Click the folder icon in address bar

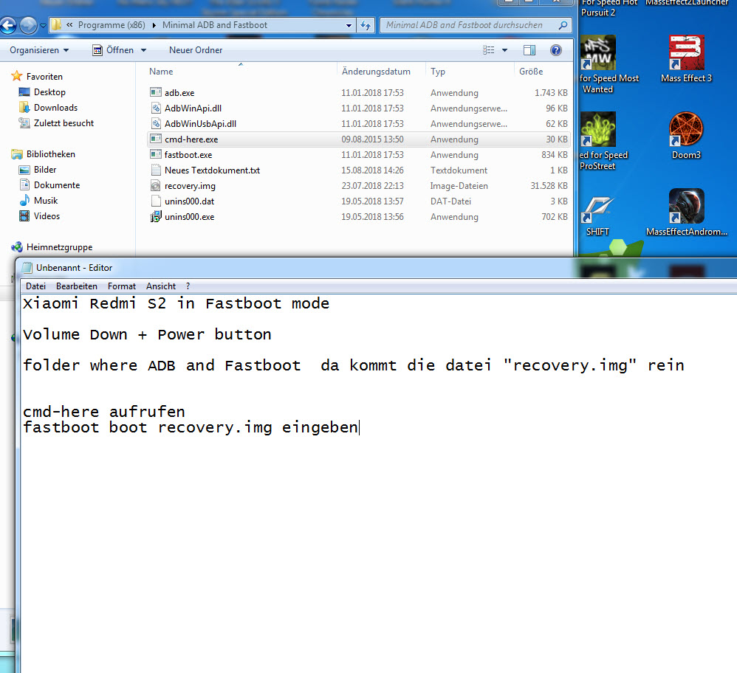click(56, 25)
